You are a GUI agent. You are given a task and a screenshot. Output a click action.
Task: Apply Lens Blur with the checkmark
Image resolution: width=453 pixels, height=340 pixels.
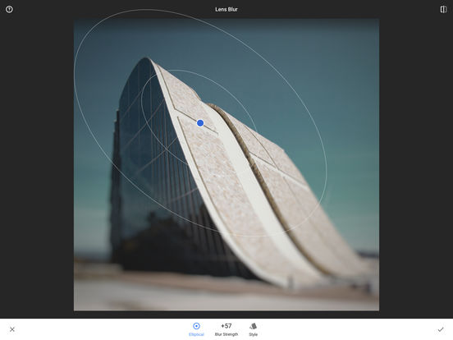(441, 329)
